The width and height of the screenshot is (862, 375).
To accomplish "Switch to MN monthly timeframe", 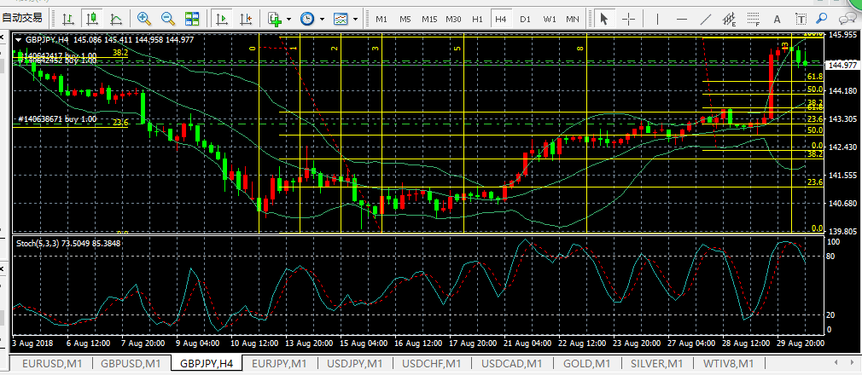I will (573, 20).
